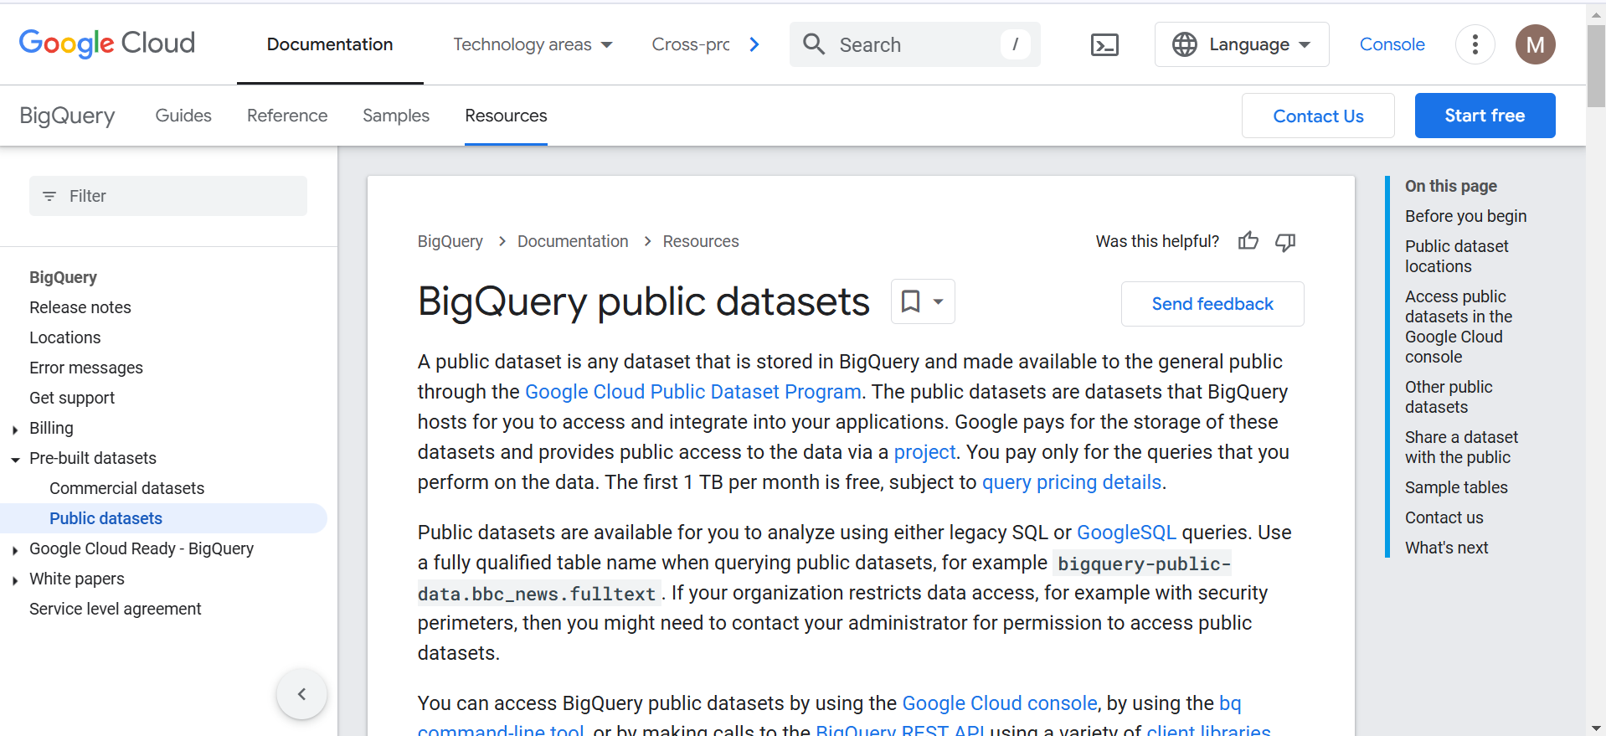This screenshot has height=736, width=1606.
Task: Click the Google Cloud logo
Action: 106,44
